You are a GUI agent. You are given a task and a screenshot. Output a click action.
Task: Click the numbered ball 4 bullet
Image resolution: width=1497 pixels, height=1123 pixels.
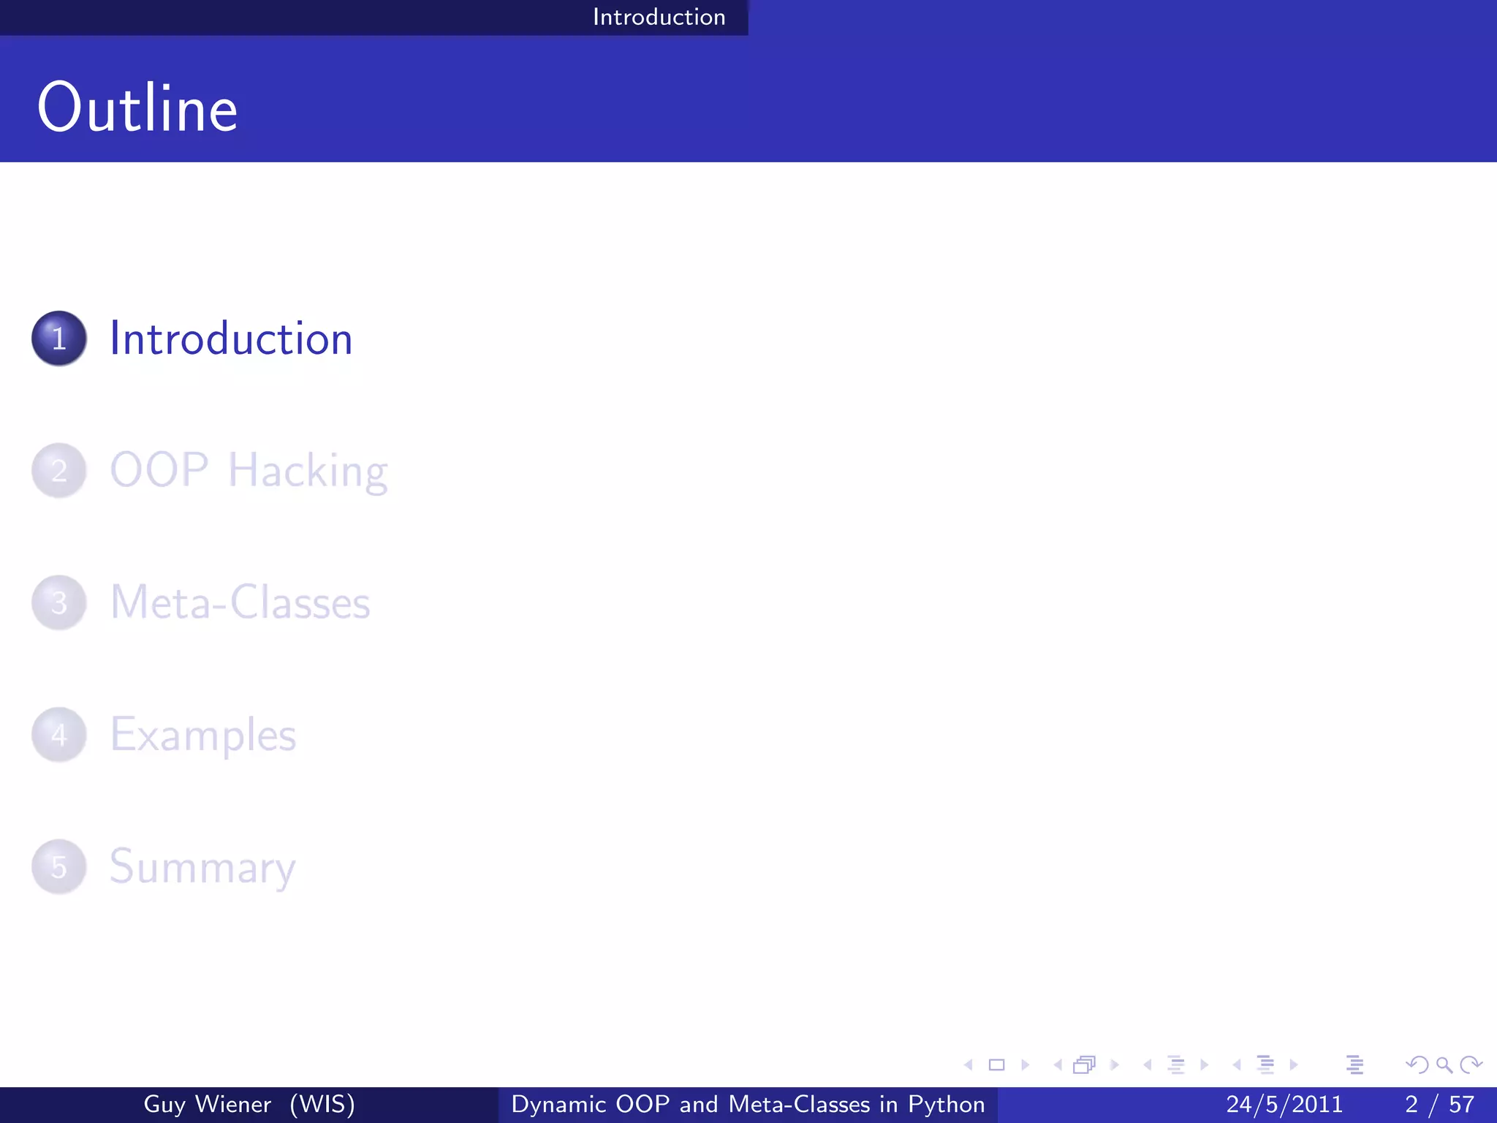click(59, 735)
